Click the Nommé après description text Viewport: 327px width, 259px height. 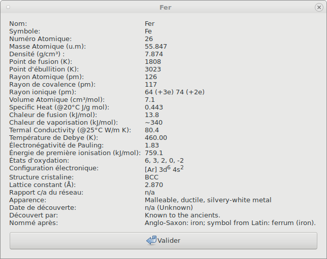[x=230, y=223]
